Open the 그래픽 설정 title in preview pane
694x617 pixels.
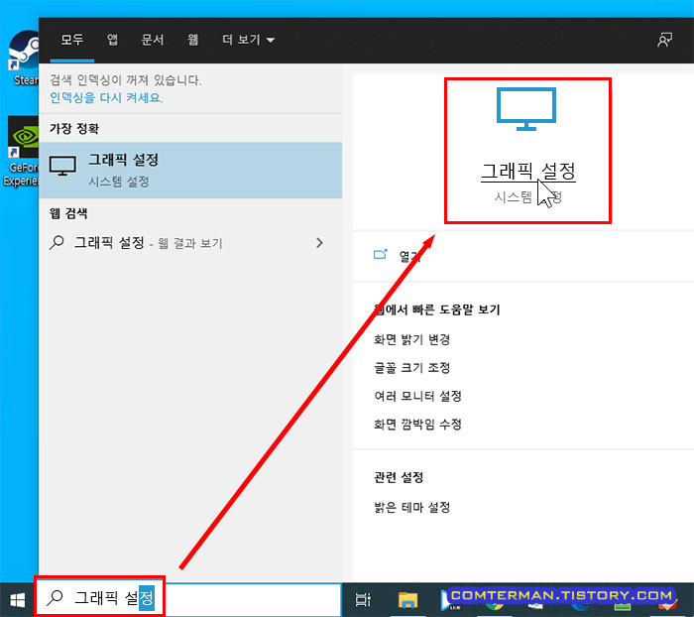(x=528, y=171)
